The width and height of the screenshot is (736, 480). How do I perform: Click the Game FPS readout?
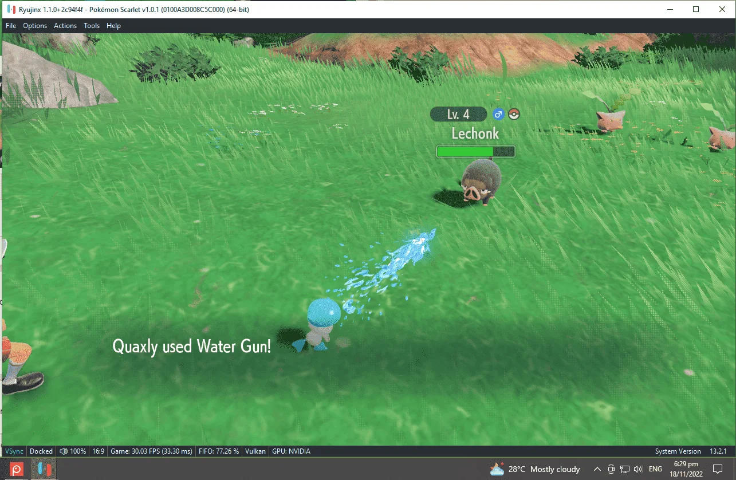[x=152, y=451]
